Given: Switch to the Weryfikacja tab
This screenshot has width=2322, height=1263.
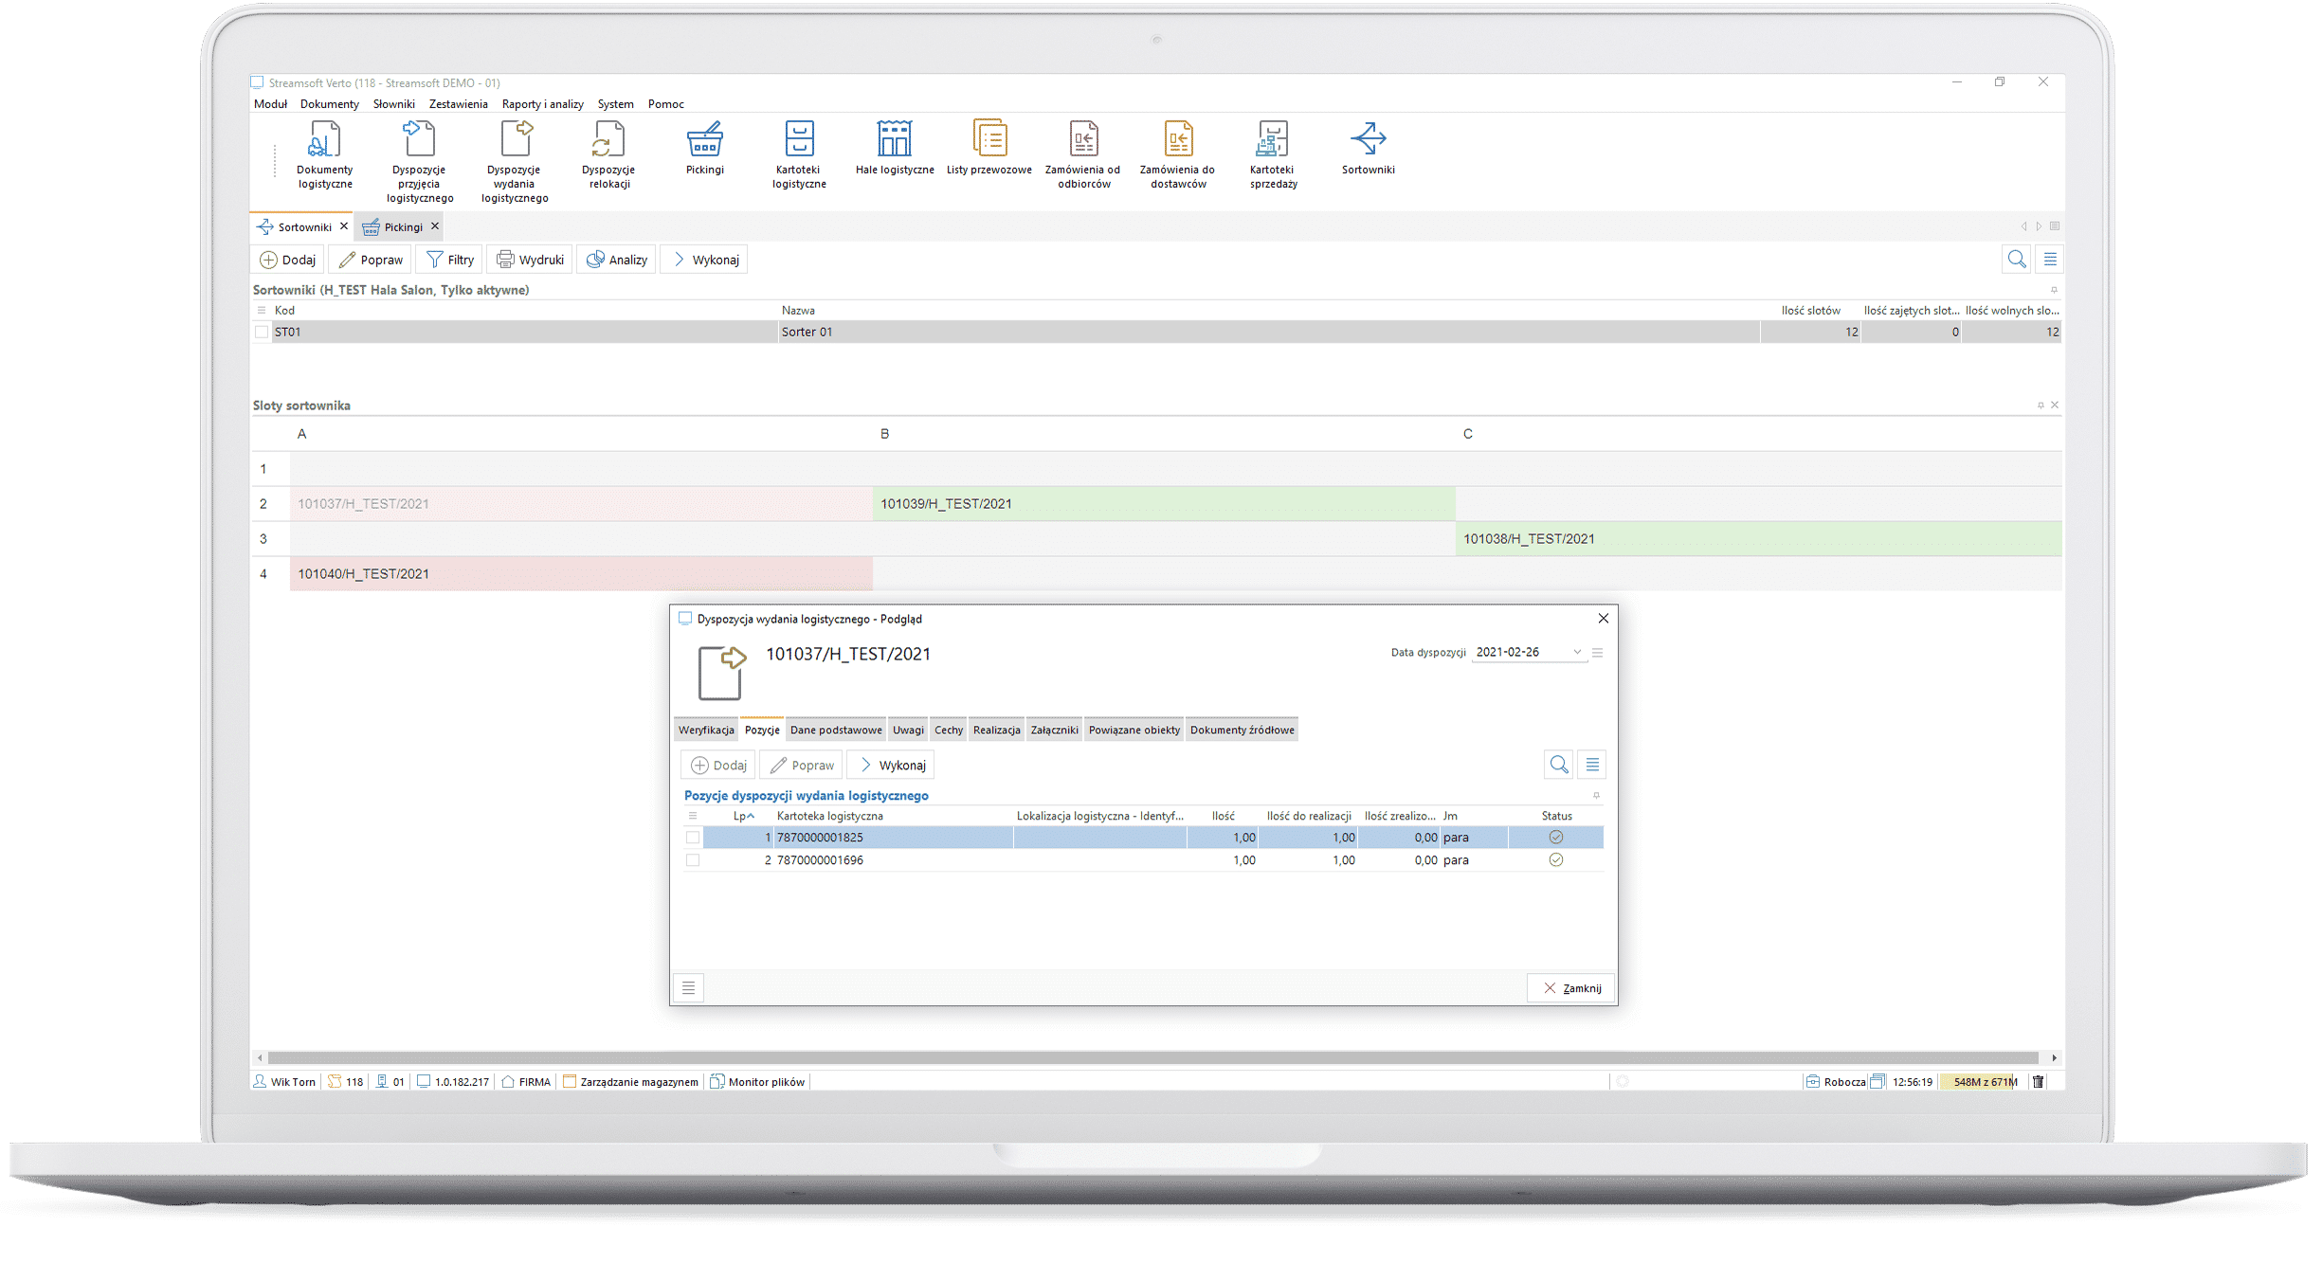Looking at the screenshot, I should pos(706,730).
